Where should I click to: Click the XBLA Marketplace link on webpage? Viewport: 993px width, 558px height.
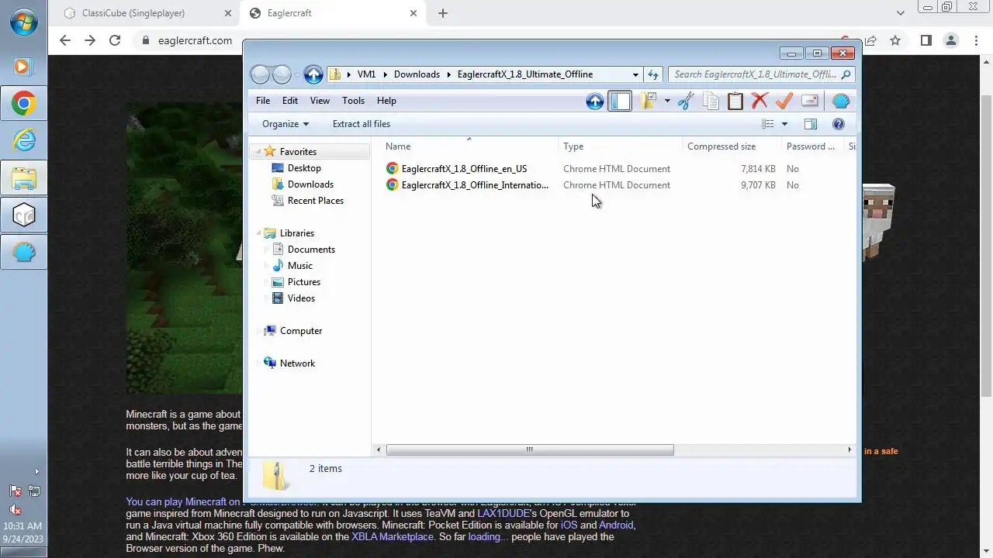pos(393,536)
